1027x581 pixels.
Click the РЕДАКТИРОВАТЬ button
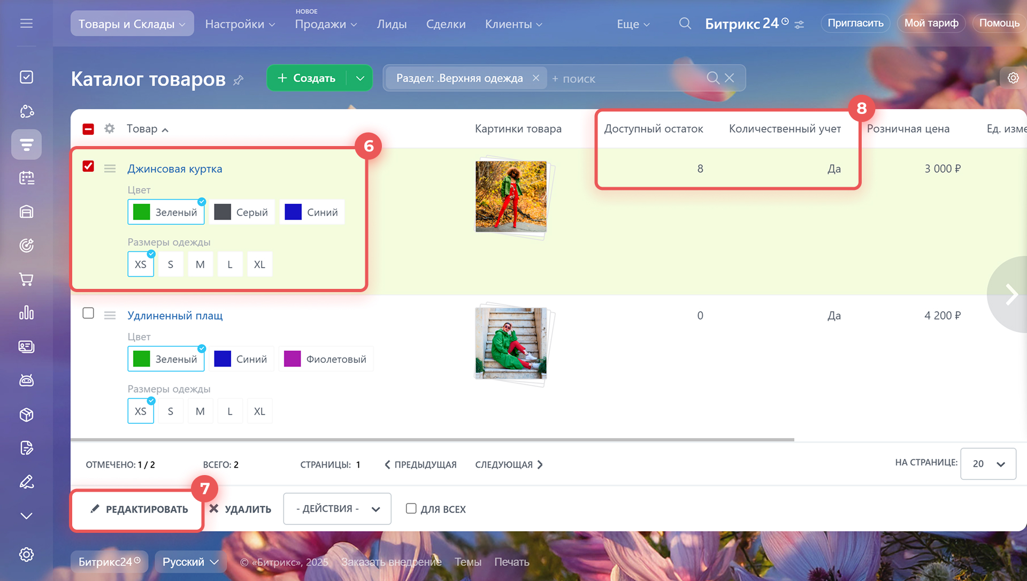click(x=139, y=509)
